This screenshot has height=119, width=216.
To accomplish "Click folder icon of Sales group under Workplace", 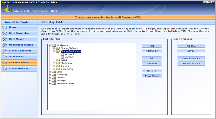I will [58, 60].
